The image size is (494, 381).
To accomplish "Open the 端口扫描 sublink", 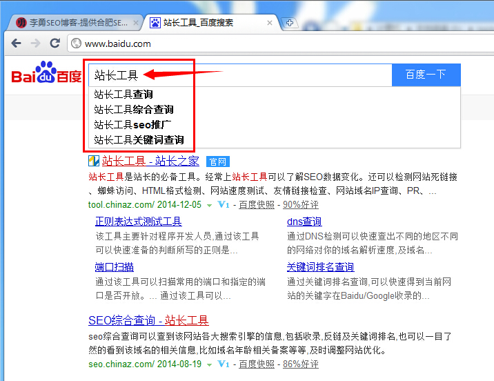I will pyautogui.click(x=115, y=267).
